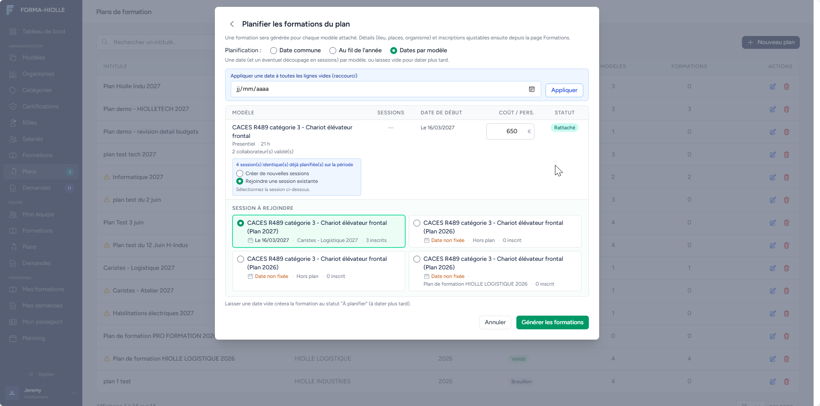Image resolution: width=820 pixels, height=406 pixels.
Task: Open Plans under Équipe in sidebar
Action: click(41, 247)
